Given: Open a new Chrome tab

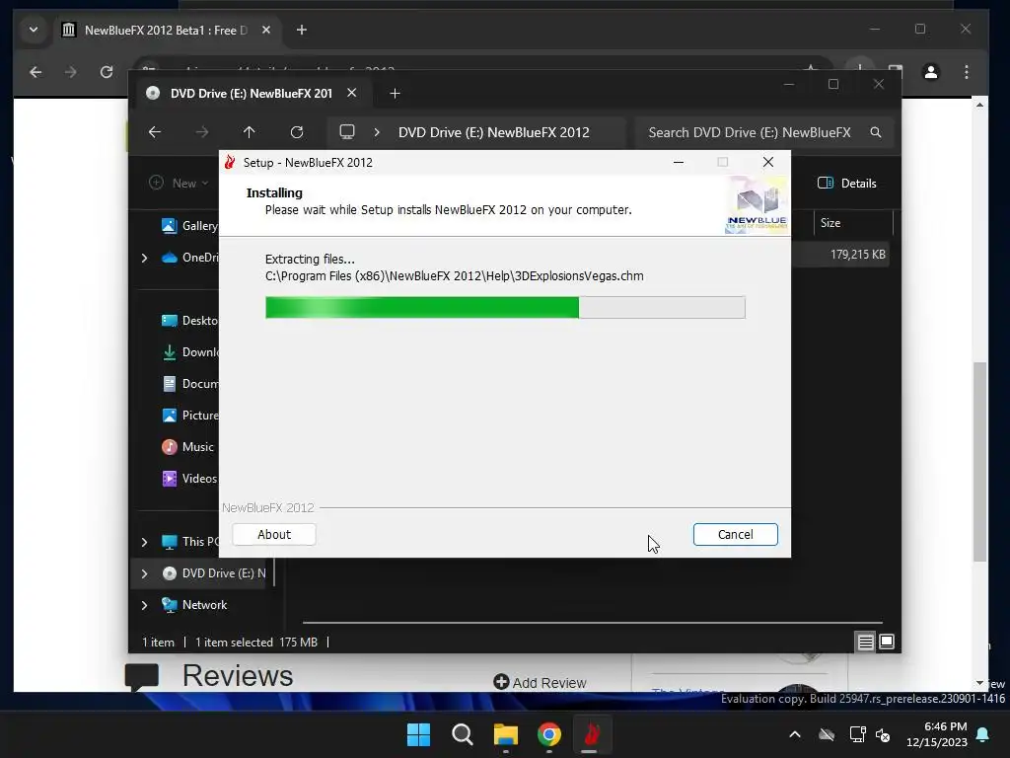Looking at the screenshot, I should (x=302, y=30).
